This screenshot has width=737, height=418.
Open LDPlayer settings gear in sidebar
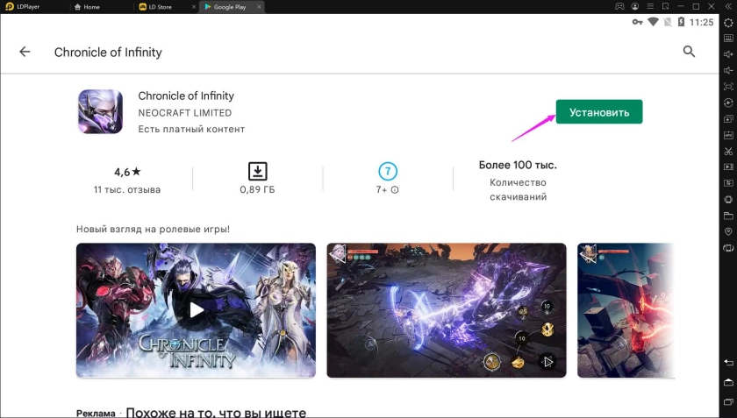(728, 23)
